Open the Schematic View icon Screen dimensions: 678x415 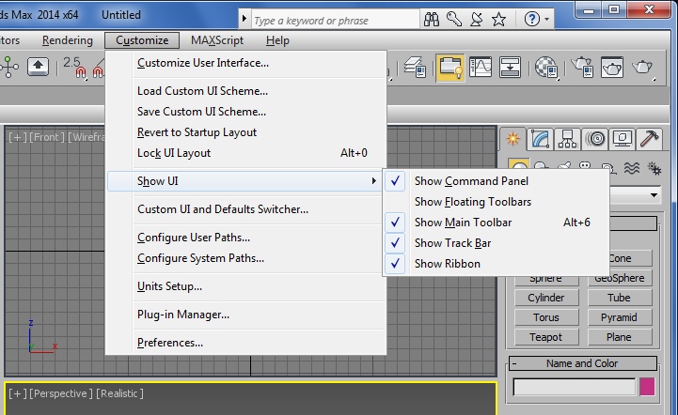(510, 68)
